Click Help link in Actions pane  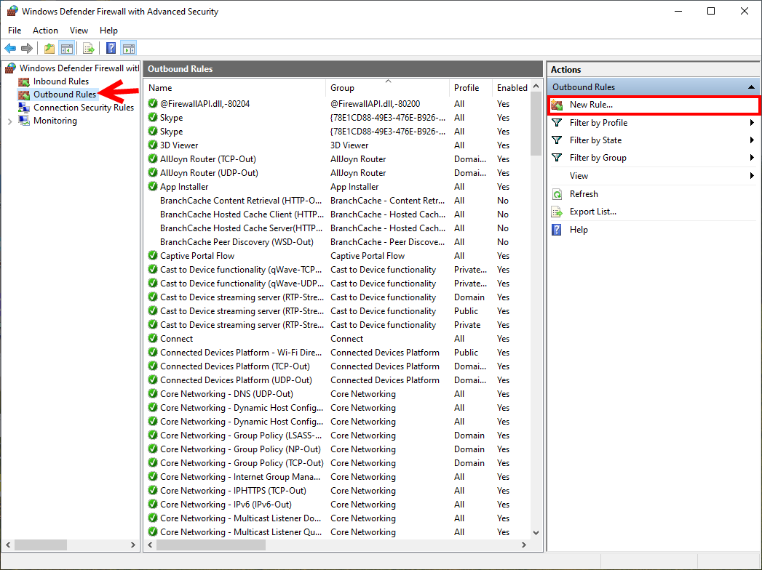579,230
